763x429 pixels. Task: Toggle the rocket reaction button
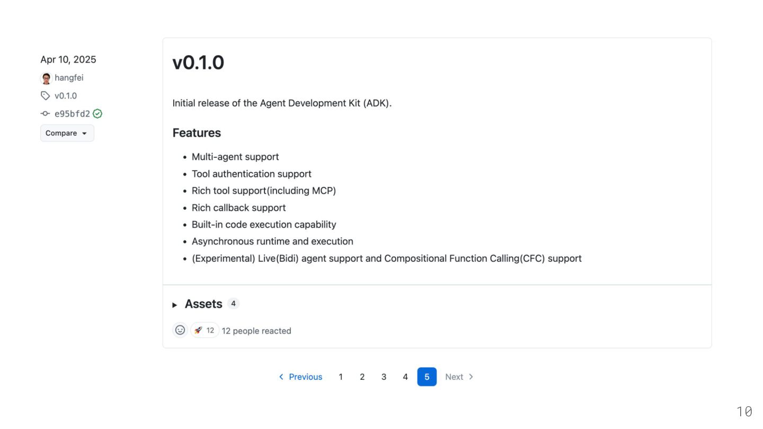205,330
